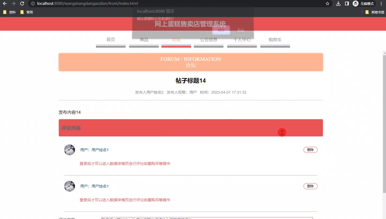Click the text 发布内容14
The height and width of the screenshot is (219, 386).
tap(70, 112)
